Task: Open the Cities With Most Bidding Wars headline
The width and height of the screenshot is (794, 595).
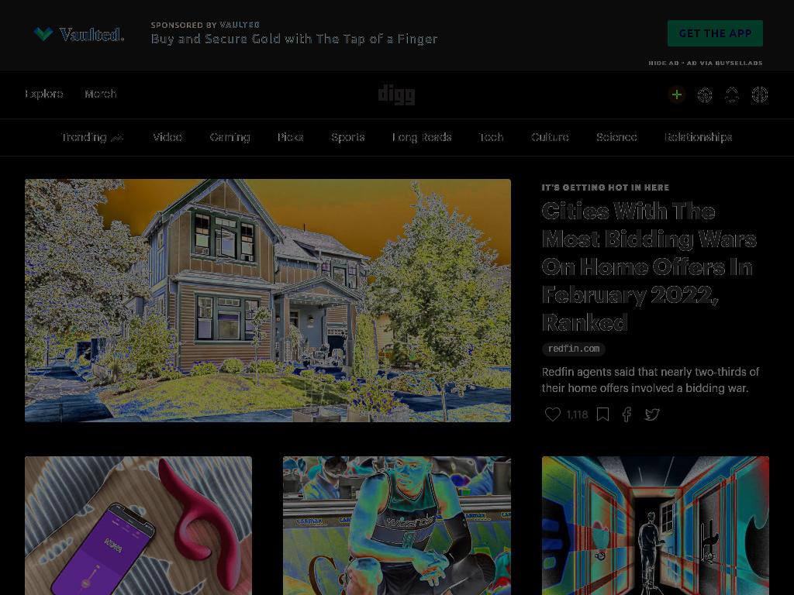Action: (649, 267)
